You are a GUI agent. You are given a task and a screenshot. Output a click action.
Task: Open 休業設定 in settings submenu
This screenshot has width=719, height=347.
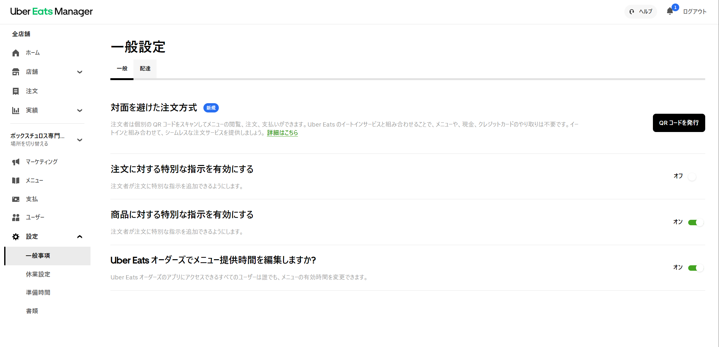click(38, 274)
